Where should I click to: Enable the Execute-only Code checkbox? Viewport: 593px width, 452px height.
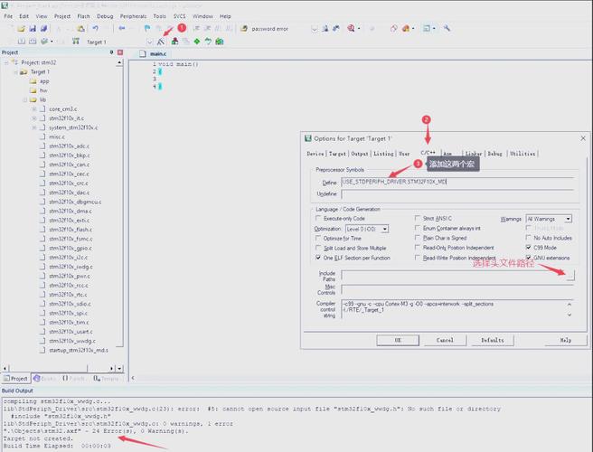click(318, 218)
